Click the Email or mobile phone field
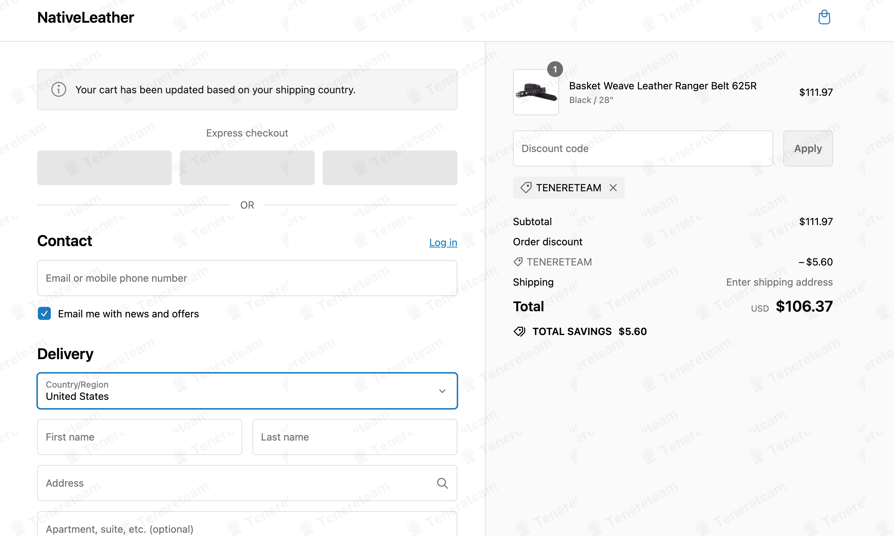 tap(247, 278)
